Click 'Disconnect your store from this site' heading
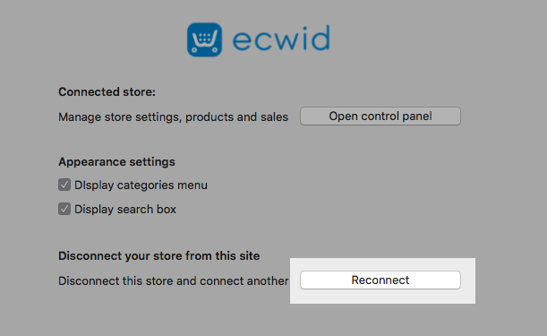 (x=159, y=256)
